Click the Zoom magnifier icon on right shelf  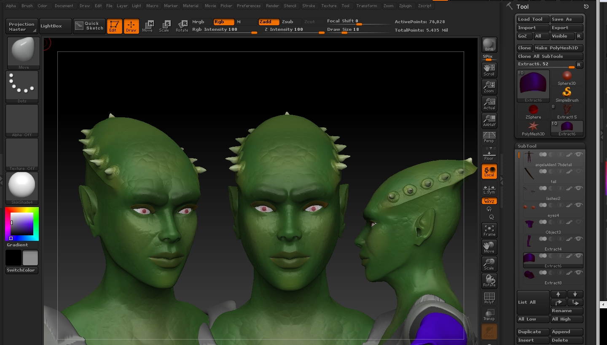tap(489, 87)
